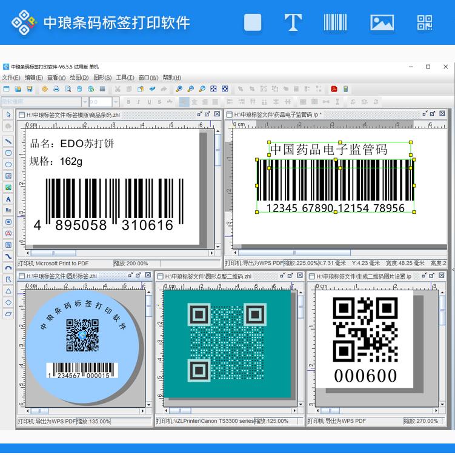Toggle bold text formatting

point(130,102)
